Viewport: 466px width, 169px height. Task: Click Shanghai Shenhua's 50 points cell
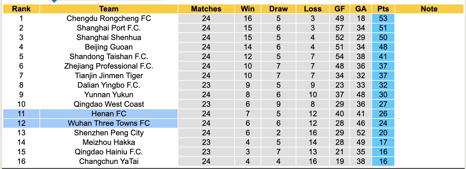[x=383, y=37]
